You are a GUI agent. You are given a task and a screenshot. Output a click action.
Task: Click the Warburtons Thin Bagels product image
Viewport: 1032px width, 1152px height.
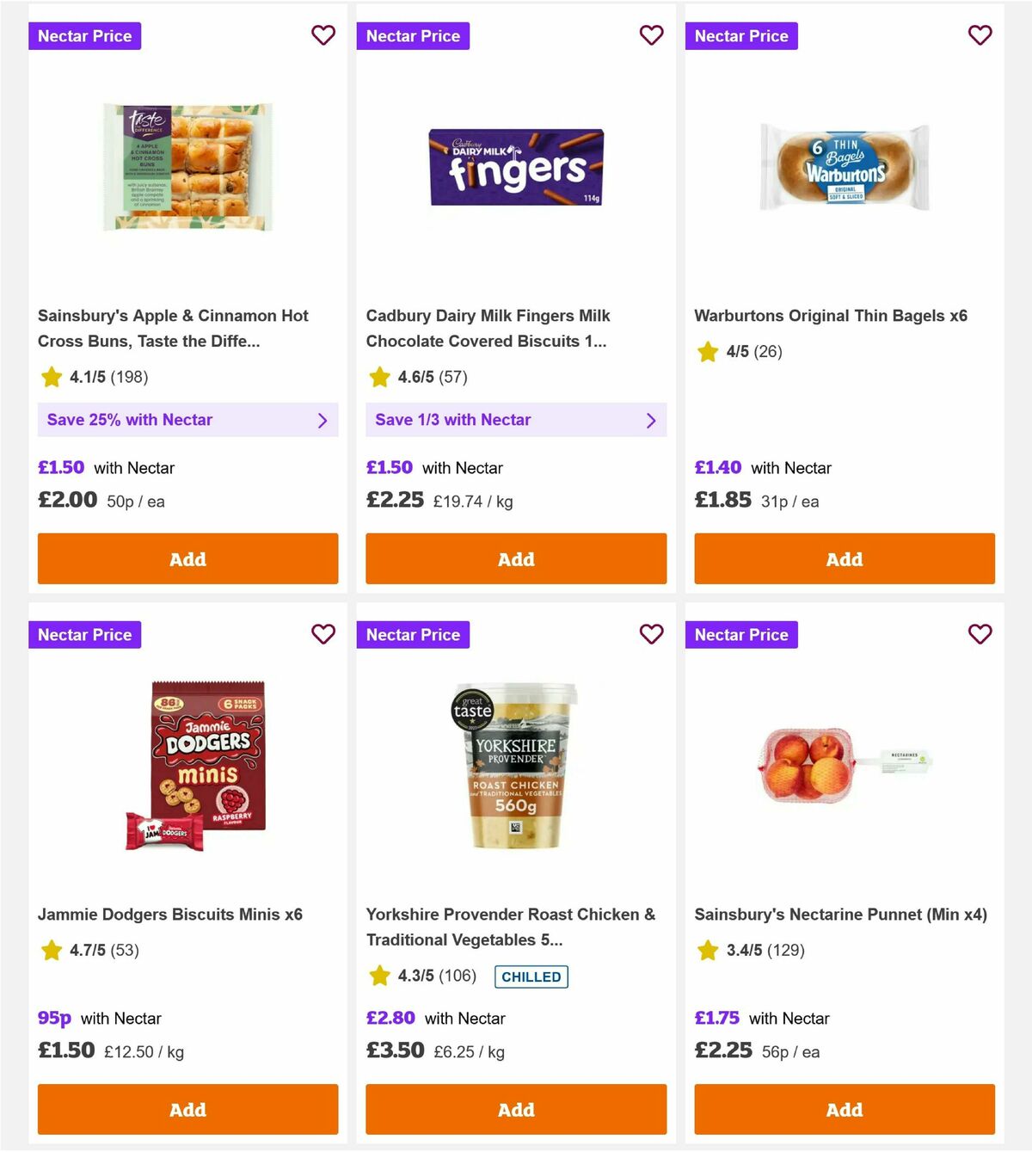click(844, 169)
